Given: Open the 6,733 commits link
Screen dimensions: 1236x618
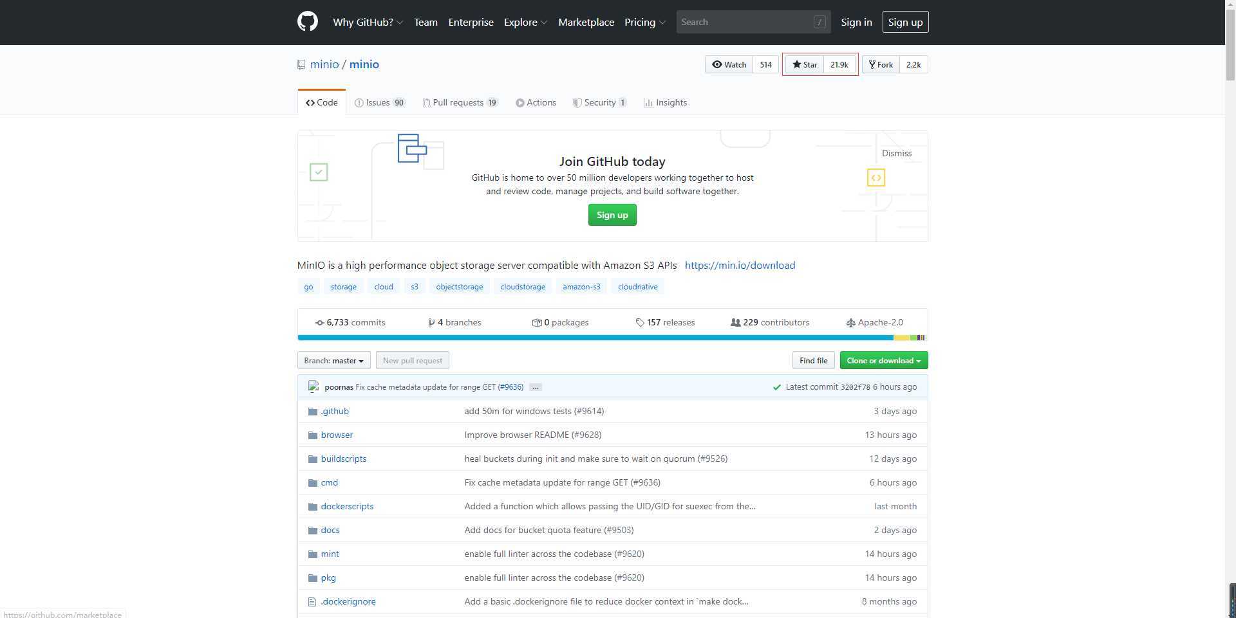Looking at the screenshot, I should tap(350, 322).
